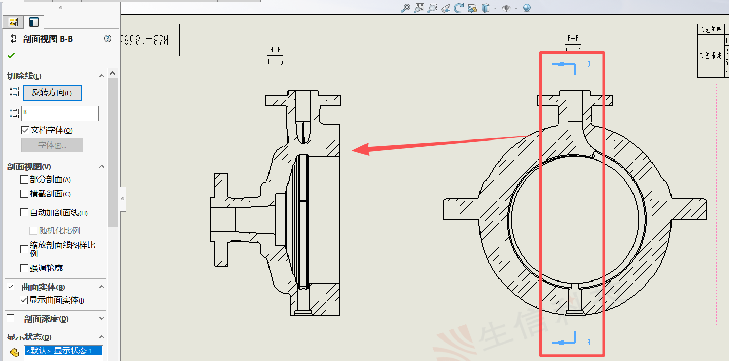Open the Hide/Show Items dropdown arrow
The image size is (729, 361).
coord(516,8)
